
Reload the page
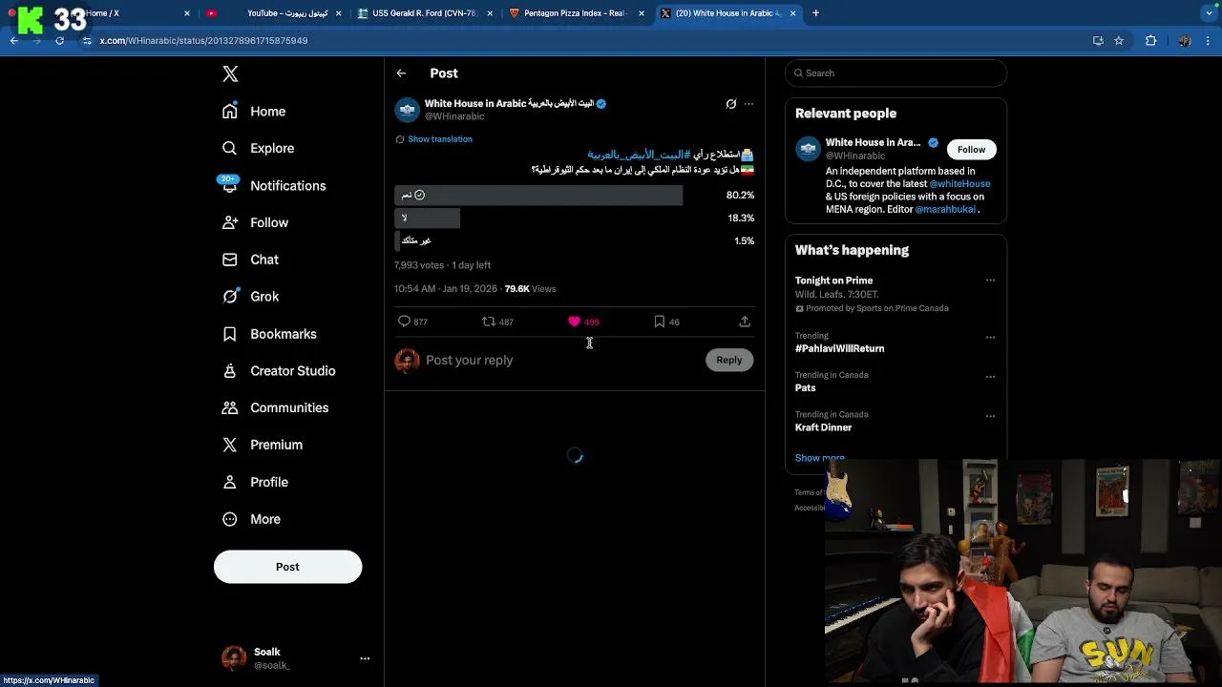pyautogui.click(x=59, y=41)
